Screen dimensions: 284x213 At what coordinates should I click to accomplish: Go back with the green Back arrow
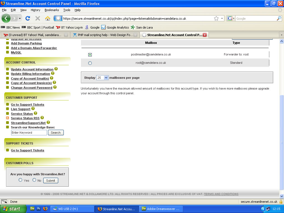(x=6, y=18)
